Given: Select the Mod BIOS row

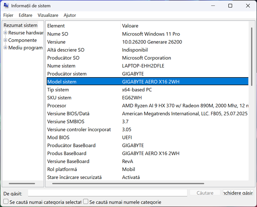Looking at the screenshot, I should coord(148,137).
